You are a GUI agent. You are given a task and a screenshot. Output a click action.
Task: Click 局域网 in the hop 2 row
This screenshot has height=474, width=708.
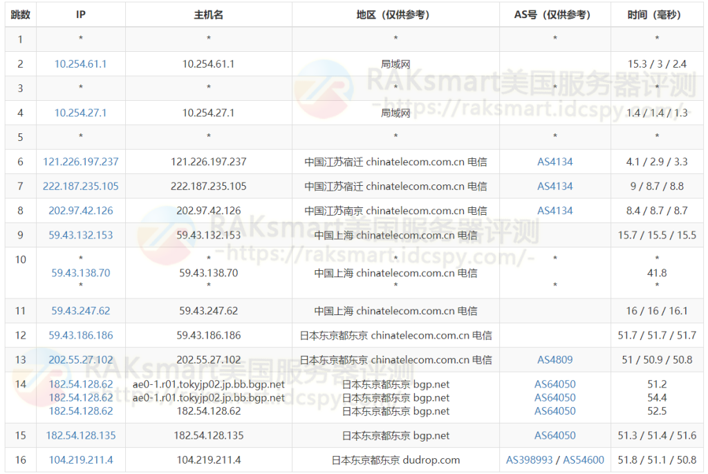coord(395,64)
